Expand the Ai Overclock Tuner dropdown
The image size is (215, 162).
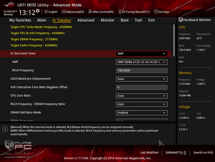tap(142, 54)
